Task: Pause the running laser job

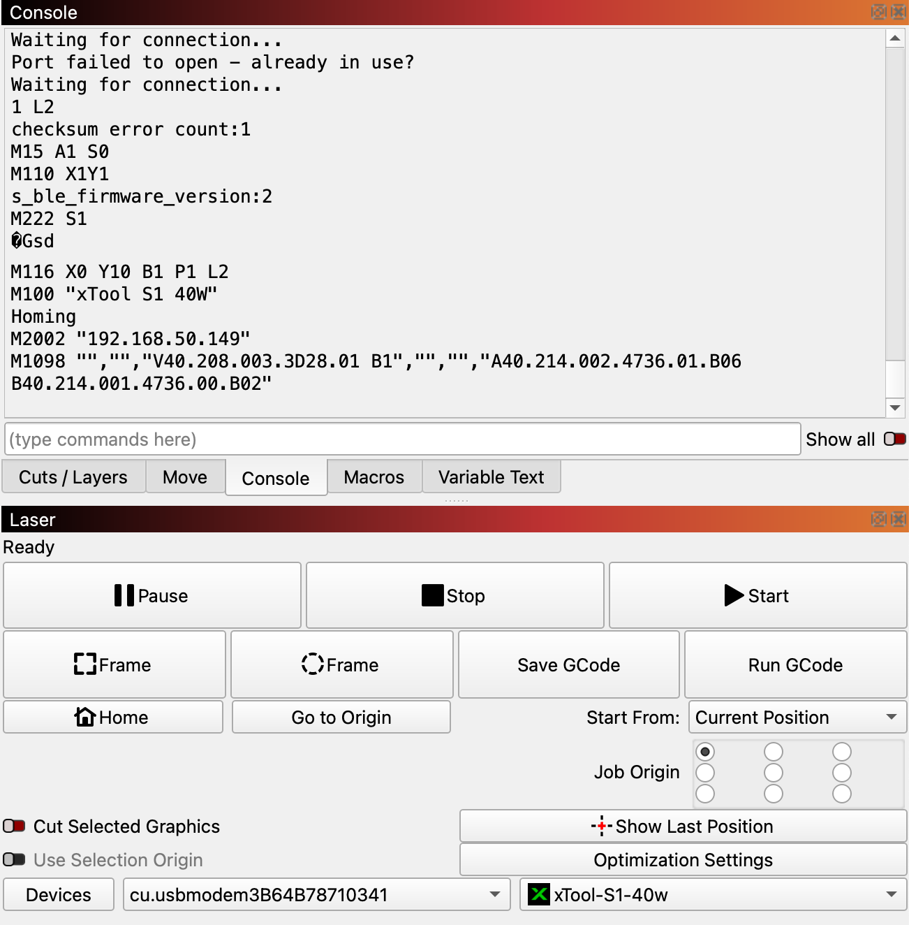Action: (x=152, y=596)
